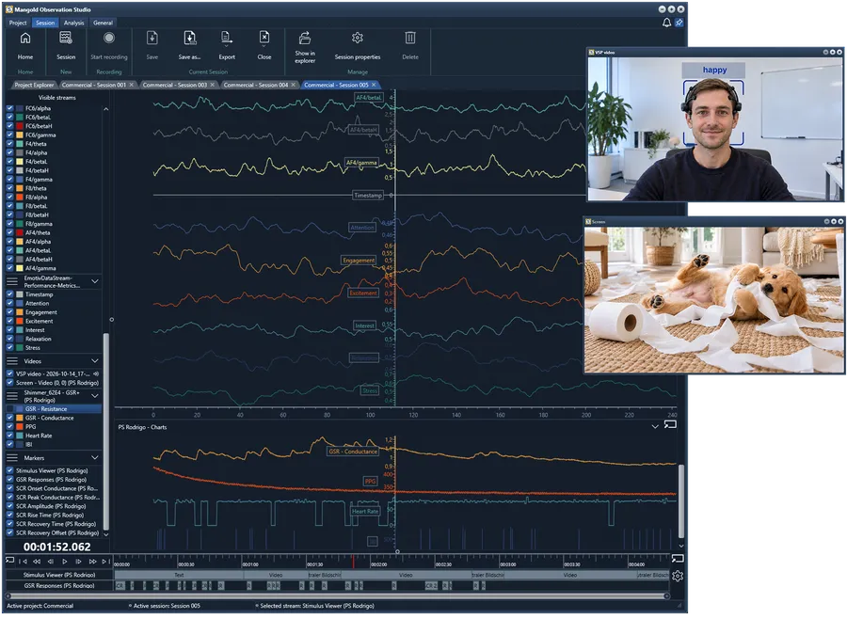Collapse the PS Rodrigo - Charts panel chevron
This screenshot has width=847, height=619.
pyautogui.click(x=655, y=427)
